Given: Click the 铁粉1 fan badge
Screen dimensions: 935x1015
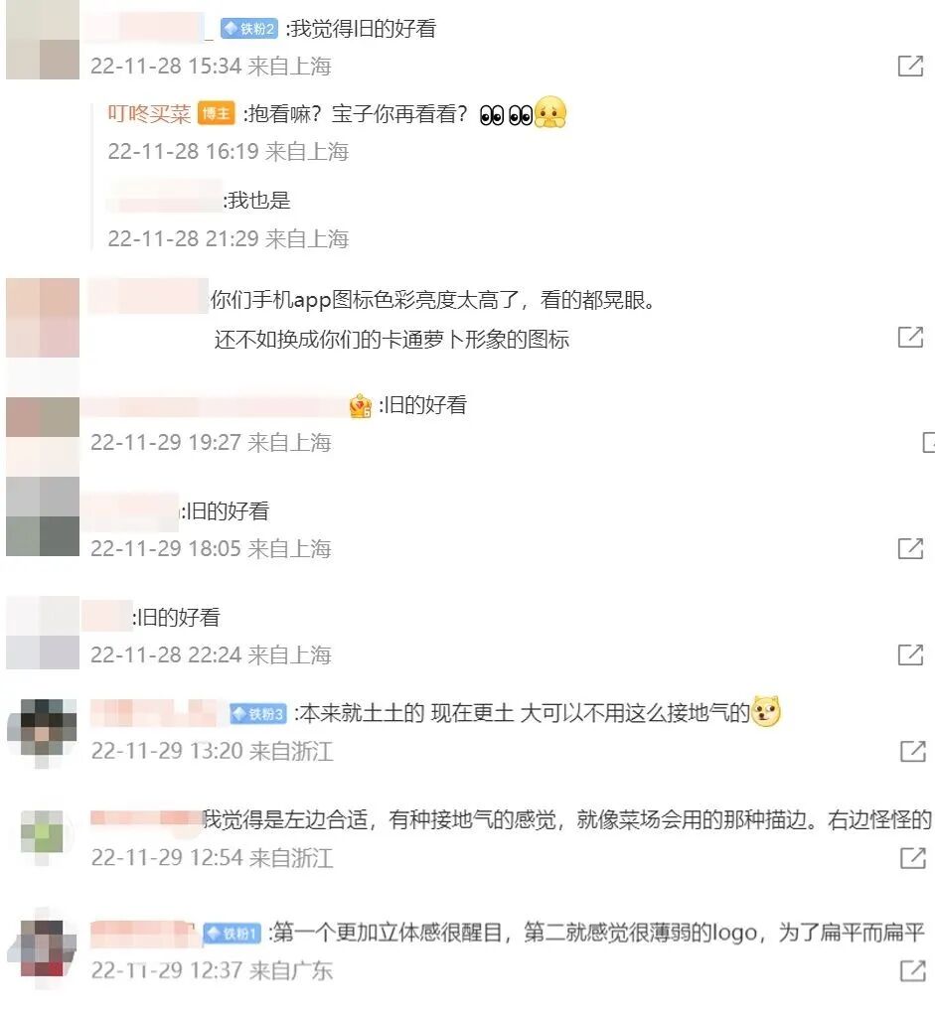Looking at the screenshot, I should (x=232, y=934).
